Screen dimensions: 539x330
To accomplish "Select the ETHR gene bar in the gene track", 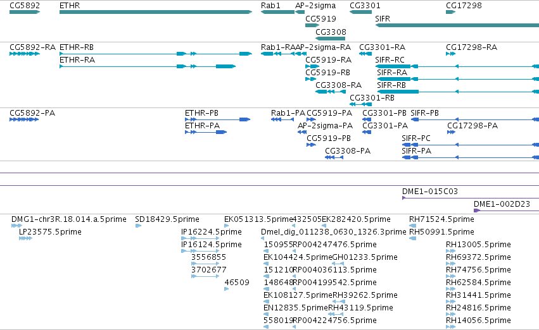I will tap(156, 12).
